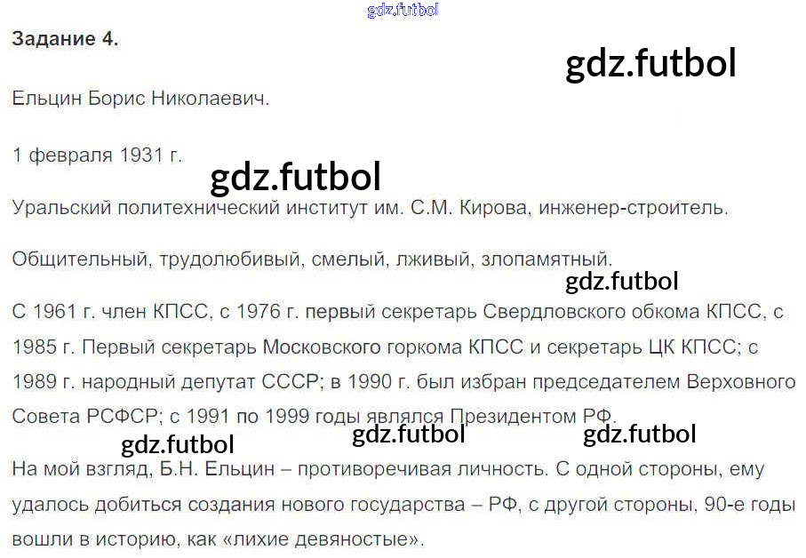Click the large gdz.futbol watermark beside the heading

pos(650,63)
